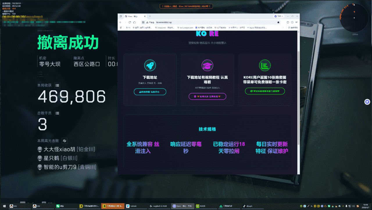Viewport: 372px width, 210px height.
Task: Click the 听的舒服 玩的开心 download button
Action: pyautogui.click(x=150, y=92)
